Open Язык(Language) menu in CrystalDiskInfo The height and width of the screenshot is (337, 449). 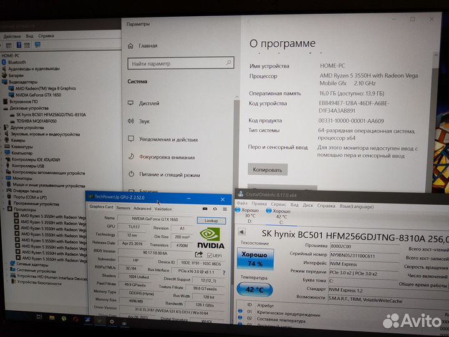tap(356, 207)
